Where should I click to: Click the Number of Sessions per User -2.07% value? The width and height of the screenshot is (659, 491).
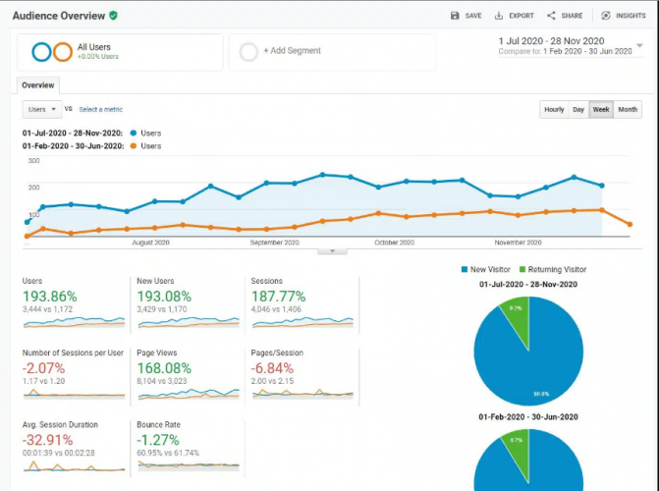[x=44, y=368]
